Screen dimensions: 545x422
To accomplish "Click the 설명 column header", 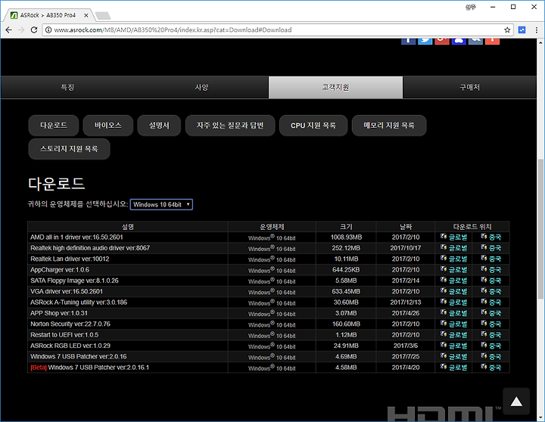I will 128,227.
